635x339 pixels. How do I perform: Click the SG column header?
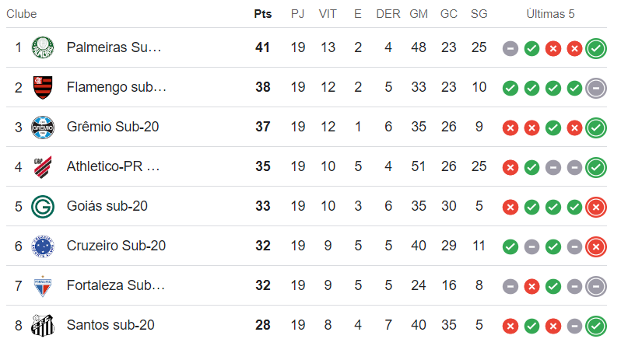479,14
